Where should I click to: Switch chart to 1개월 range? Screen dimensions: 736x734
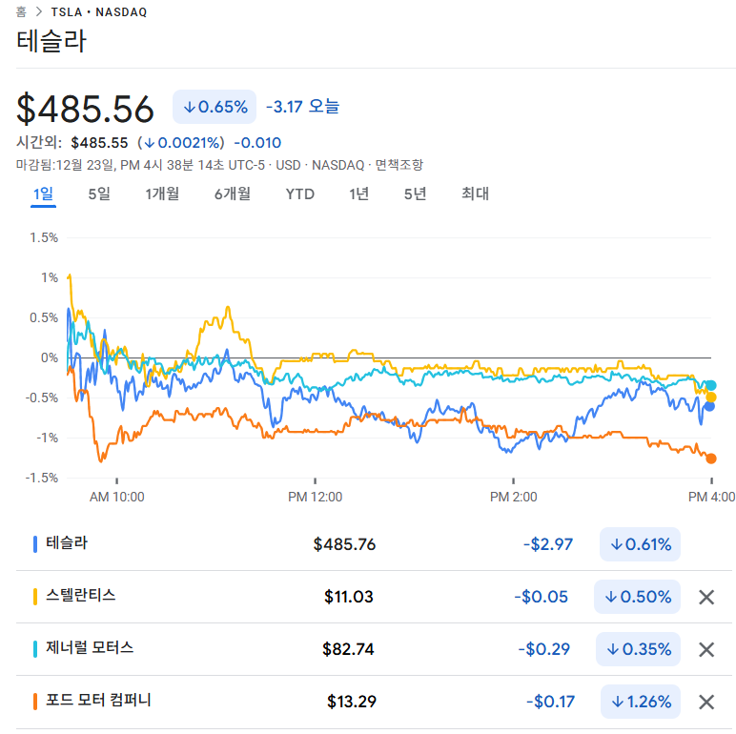pos(162,194)
